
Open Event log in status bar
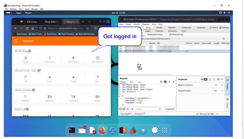coord(125,114)
